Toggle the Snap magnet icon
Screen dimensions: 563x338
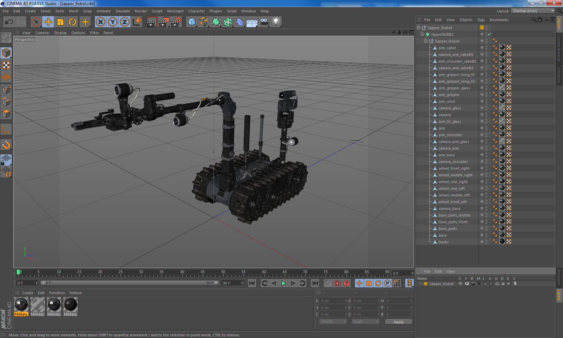[6, 145]
